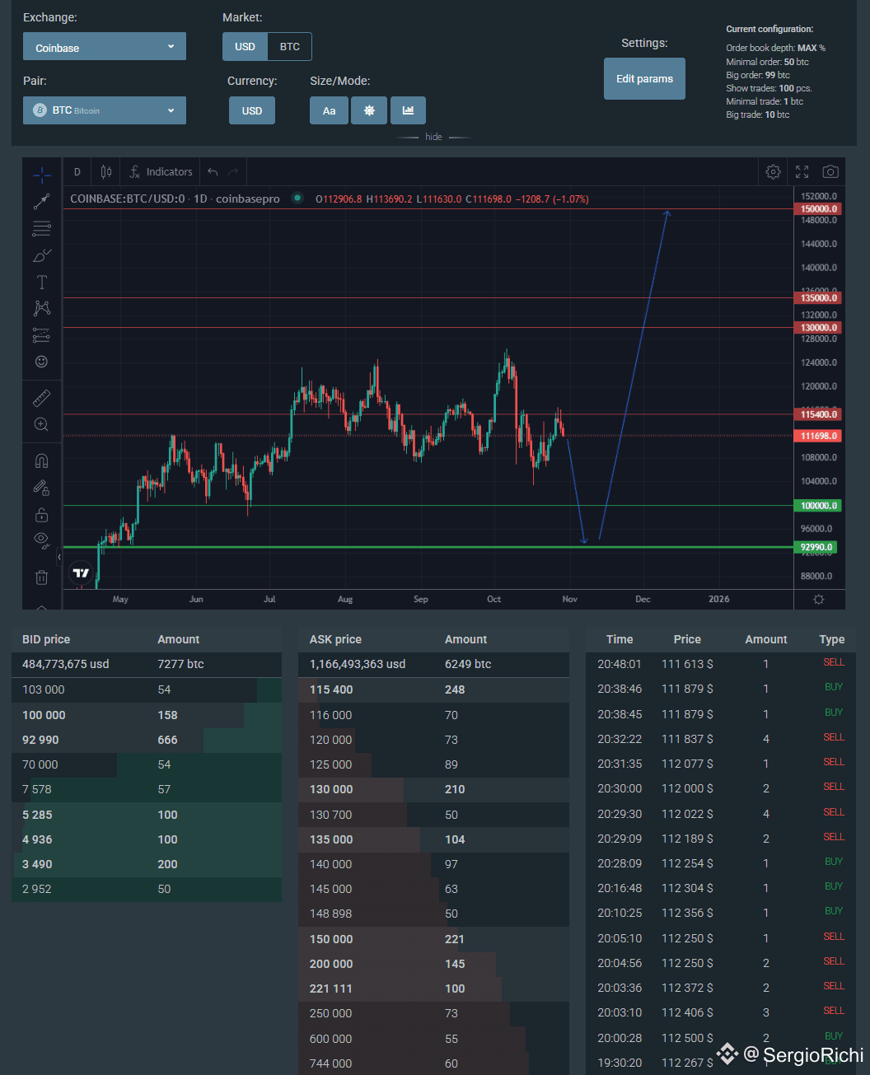Switch market to BTC
Screen dimensions: 870x1075
(290, 47)
